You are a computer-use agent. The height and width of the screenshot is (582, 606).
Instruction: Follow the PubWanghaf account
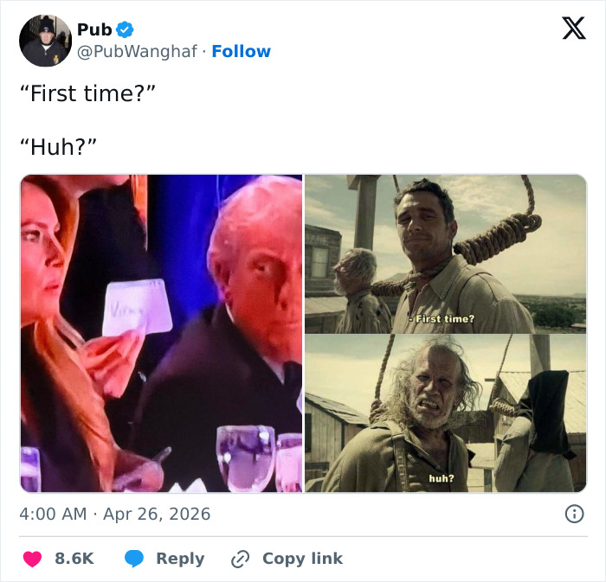click(241, 52)
